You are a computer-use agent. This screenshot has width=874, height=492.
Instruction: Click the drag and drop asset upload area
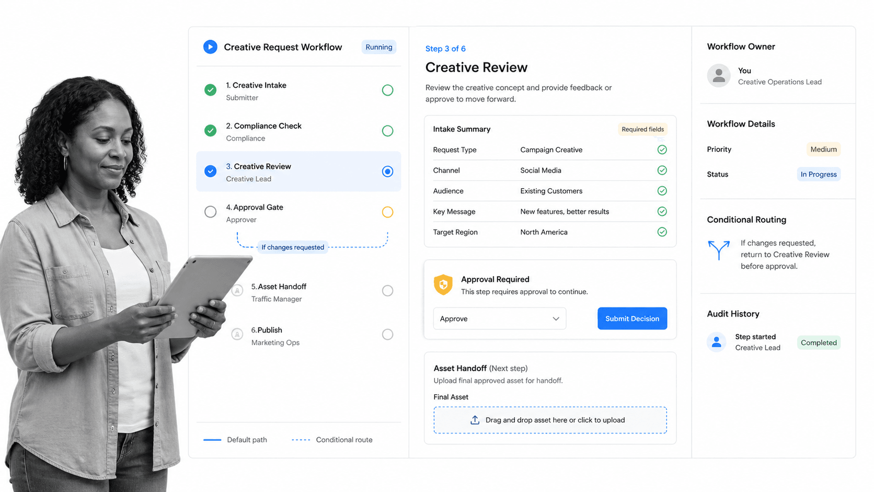[550, 420]
